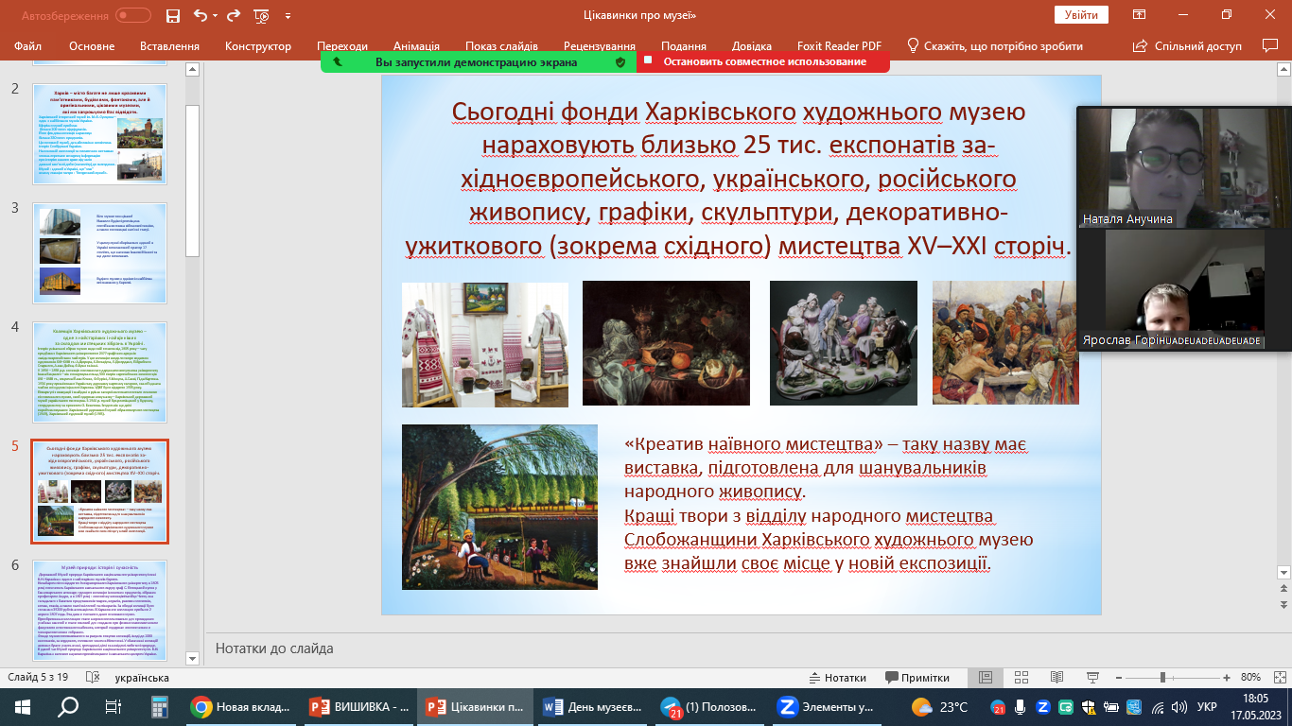Start slideshow from the quick access toolbar
The height and width of the screenshot is (726, 1292).
point(262,16)
